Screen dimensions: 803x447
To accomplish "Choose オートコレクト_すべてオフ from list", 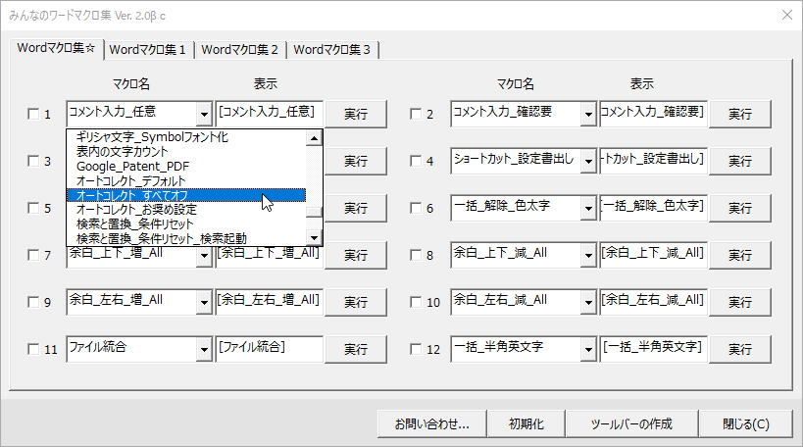I will click(186, 195).
